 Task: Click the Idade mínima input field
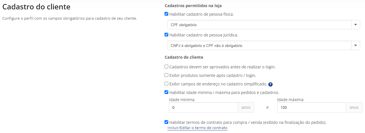[204, 107]
